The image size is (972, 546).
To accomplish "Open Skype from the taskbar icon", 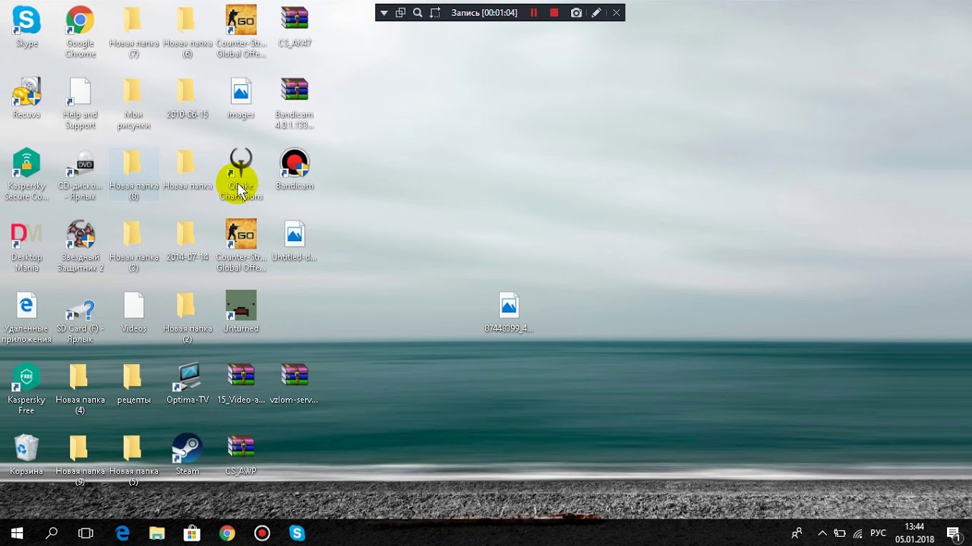I will tap(297, 533).
